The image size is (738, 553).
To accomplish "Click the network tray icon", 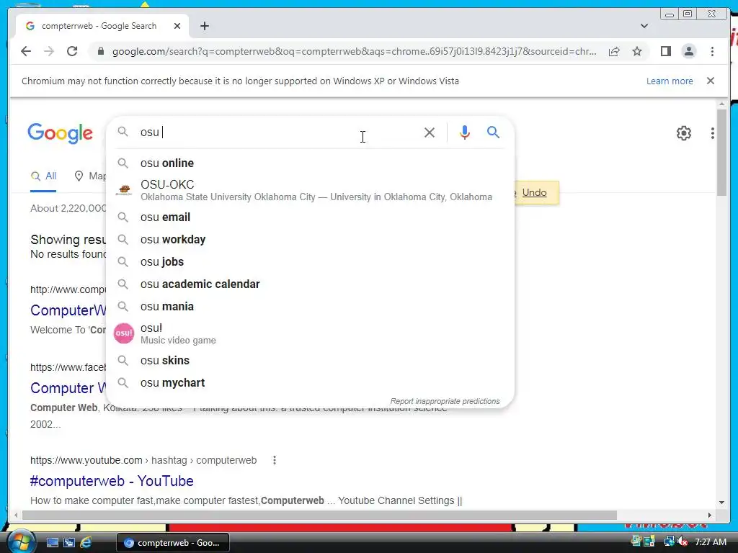I will [x=669, y=542].
